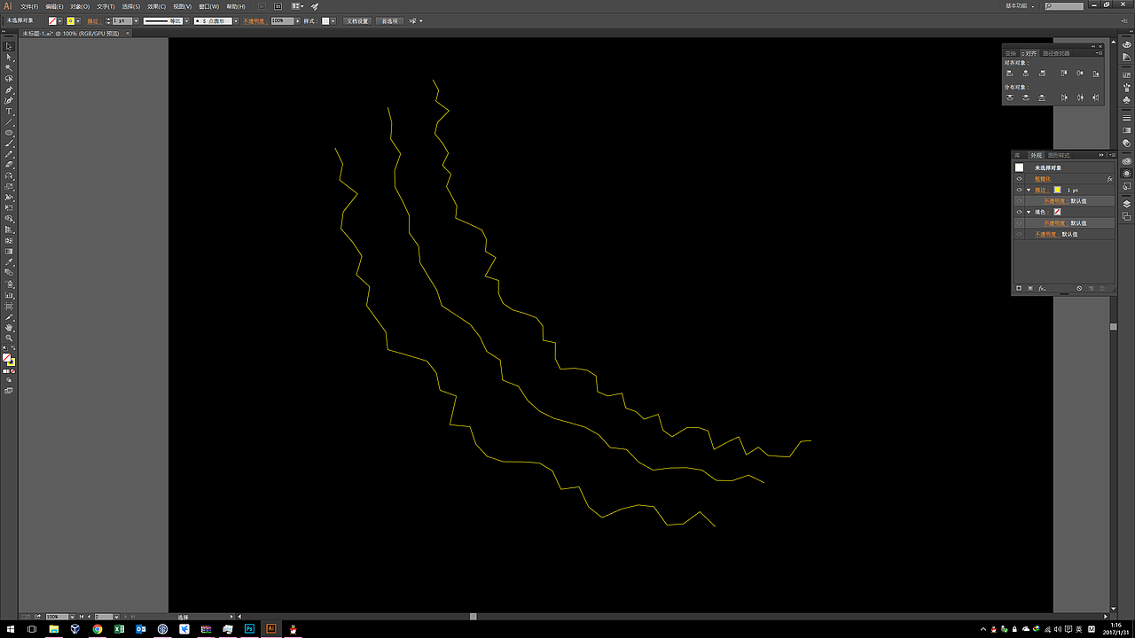Screen dimensions: 1135x638
Task: Click 文档设置 button
Action: coord(357,20)
